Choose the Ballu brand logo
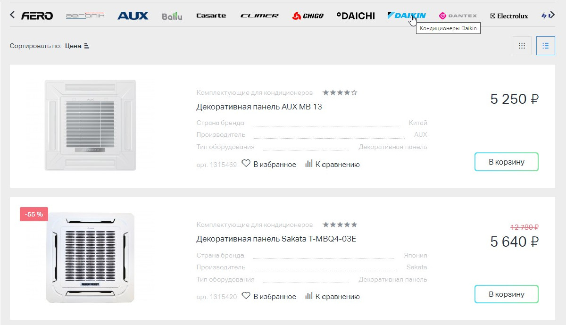566x325 pixels. tap(172, 16)
